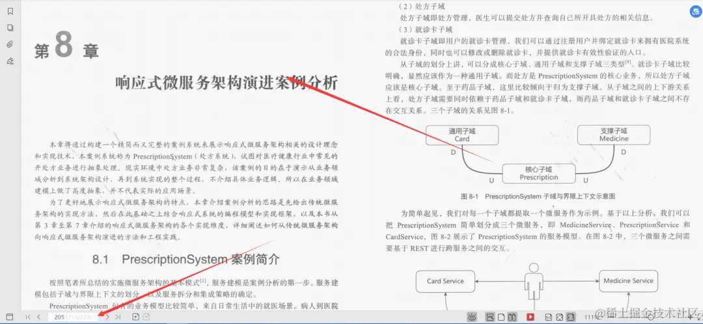Switch to two-page view
Image resolution: width=703 pixels, height=324 pixels.
512,317
